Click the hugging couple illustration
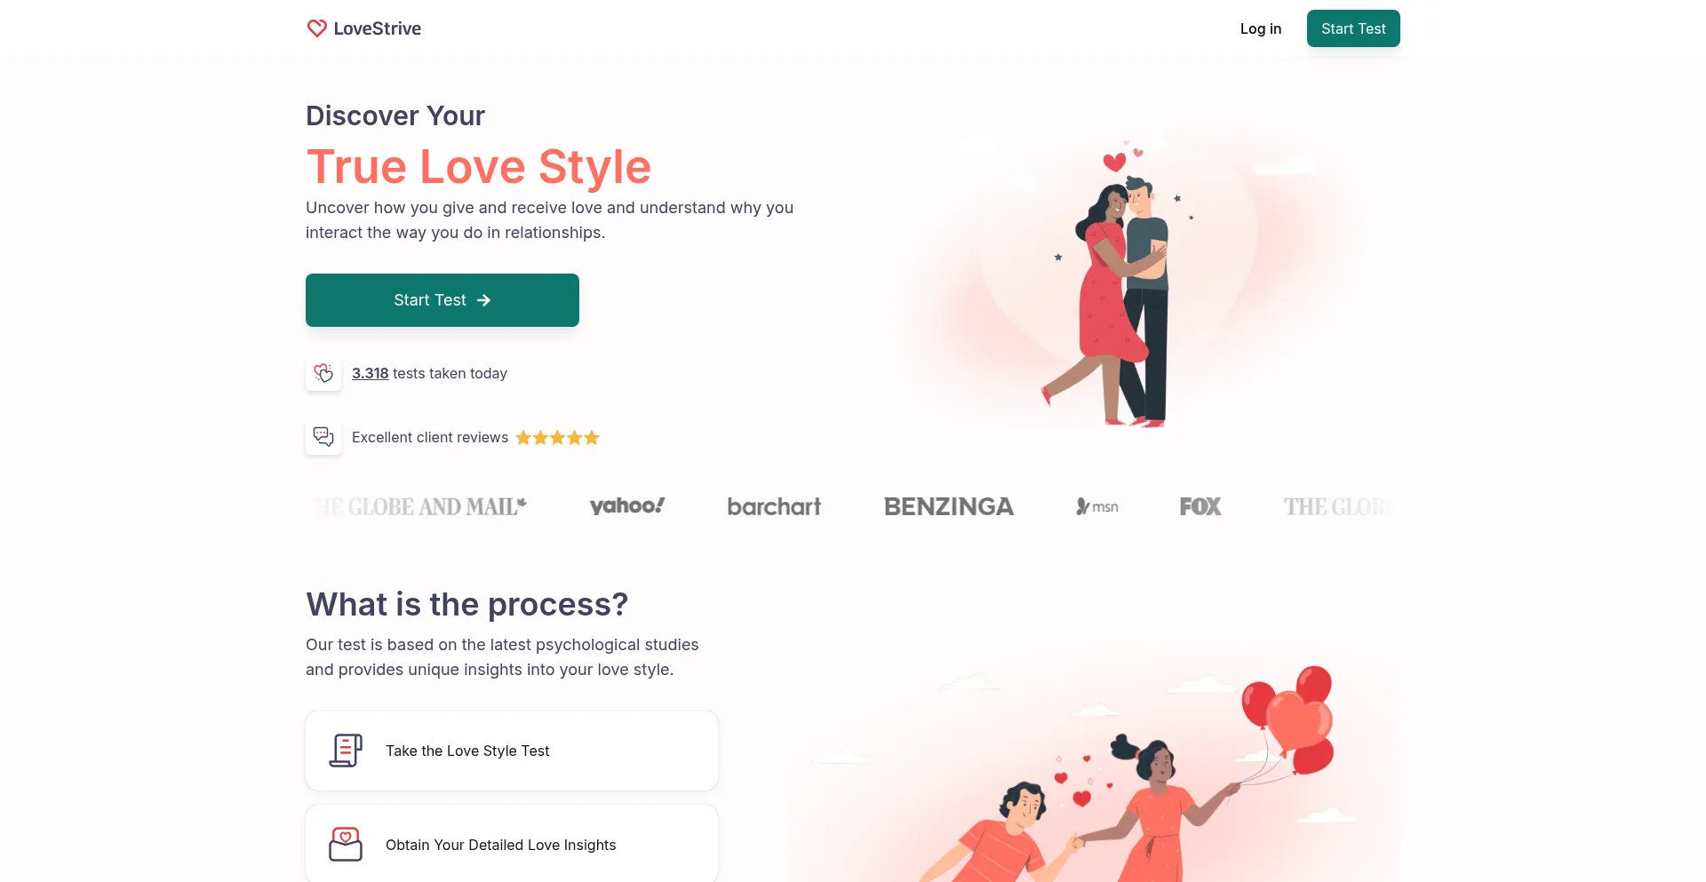 coord(1116,284)
